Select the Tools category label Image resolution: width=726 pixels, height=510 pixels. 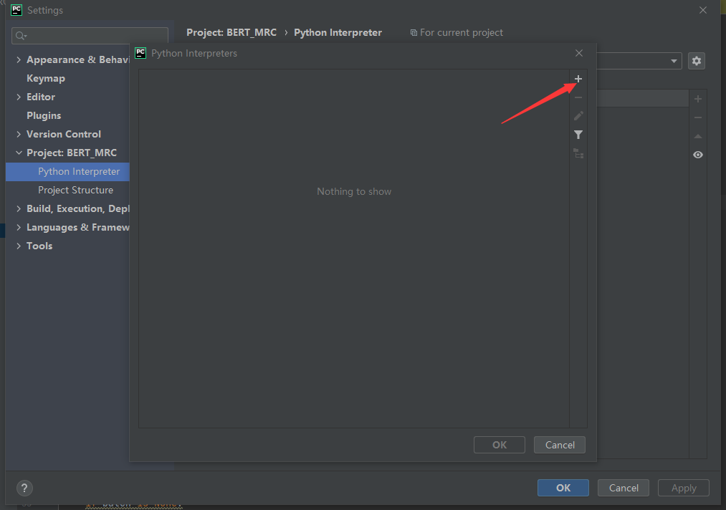pyautogui.click(x=39, y=246)
